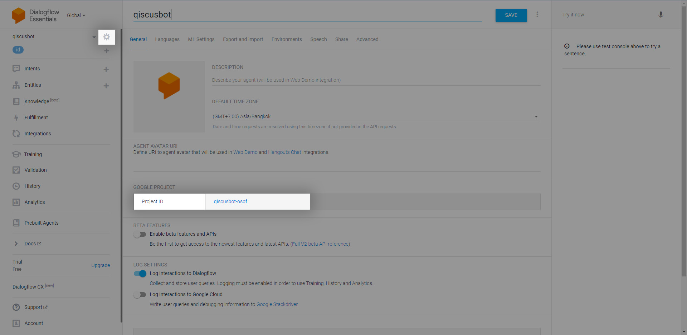Open the Google Stackdriver link
This screenshot has width=687, height=335.
[277, 304]
